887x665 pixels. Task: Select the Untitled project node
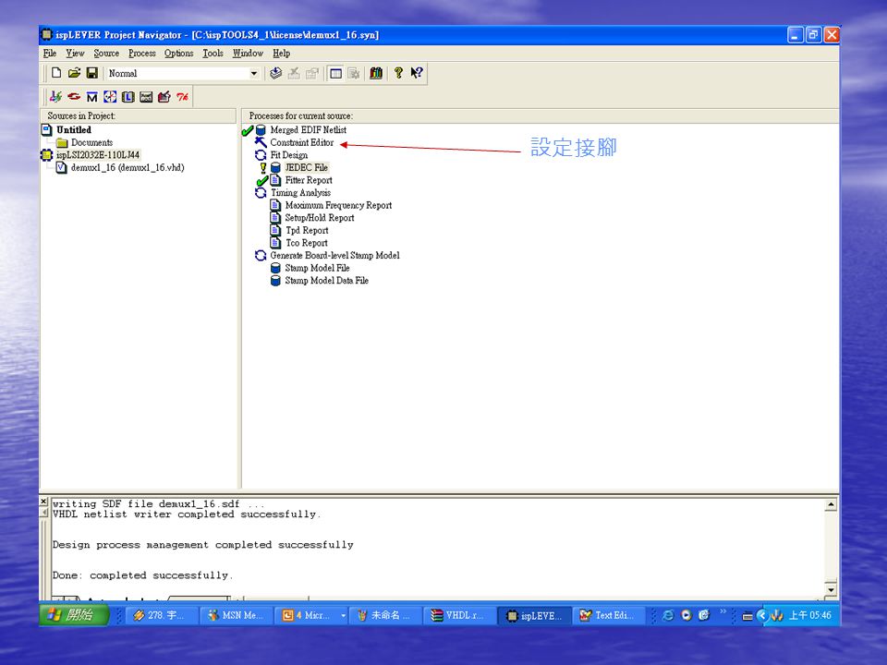74,130
